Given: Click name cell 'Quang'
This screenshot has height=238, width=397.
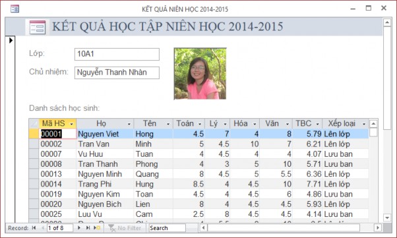Looking at the screenshot, I should pyautogui.click(x=153, y=174).
